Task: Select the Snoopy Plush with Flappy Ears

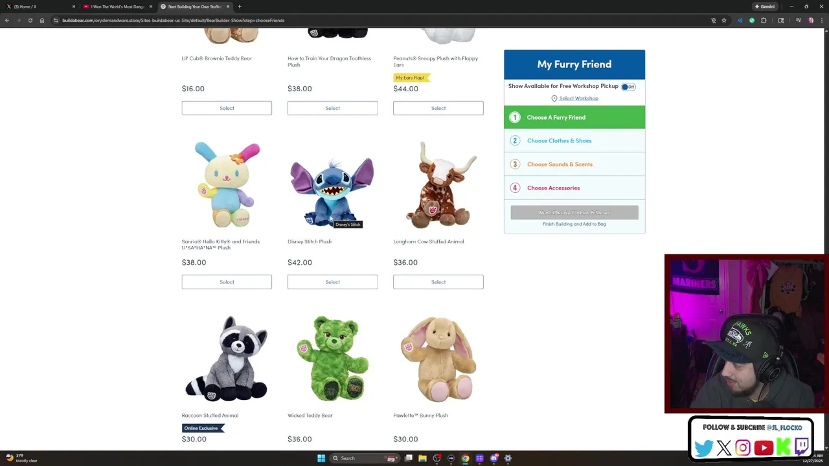Action: pos(438,108)
